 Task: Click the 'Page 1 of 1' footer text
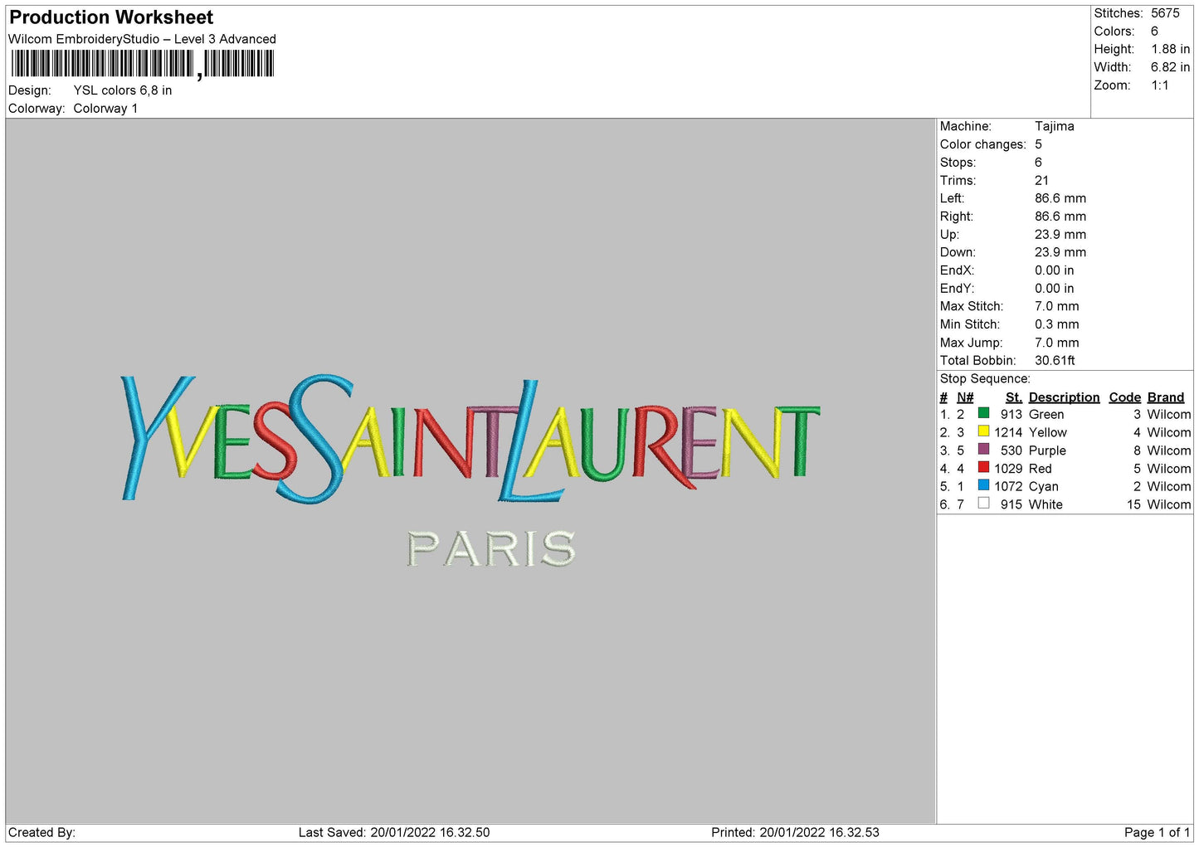pyautogui.click(x=1157, y=833)
